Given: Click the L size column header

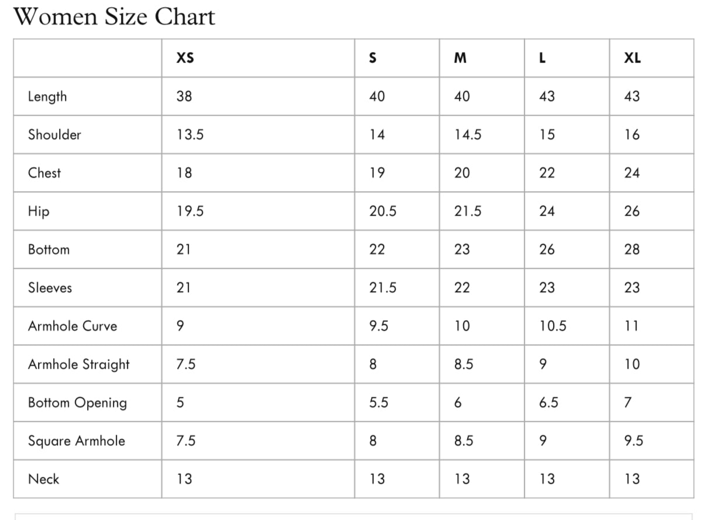Looking at the screenshot, I should (542, 58).
